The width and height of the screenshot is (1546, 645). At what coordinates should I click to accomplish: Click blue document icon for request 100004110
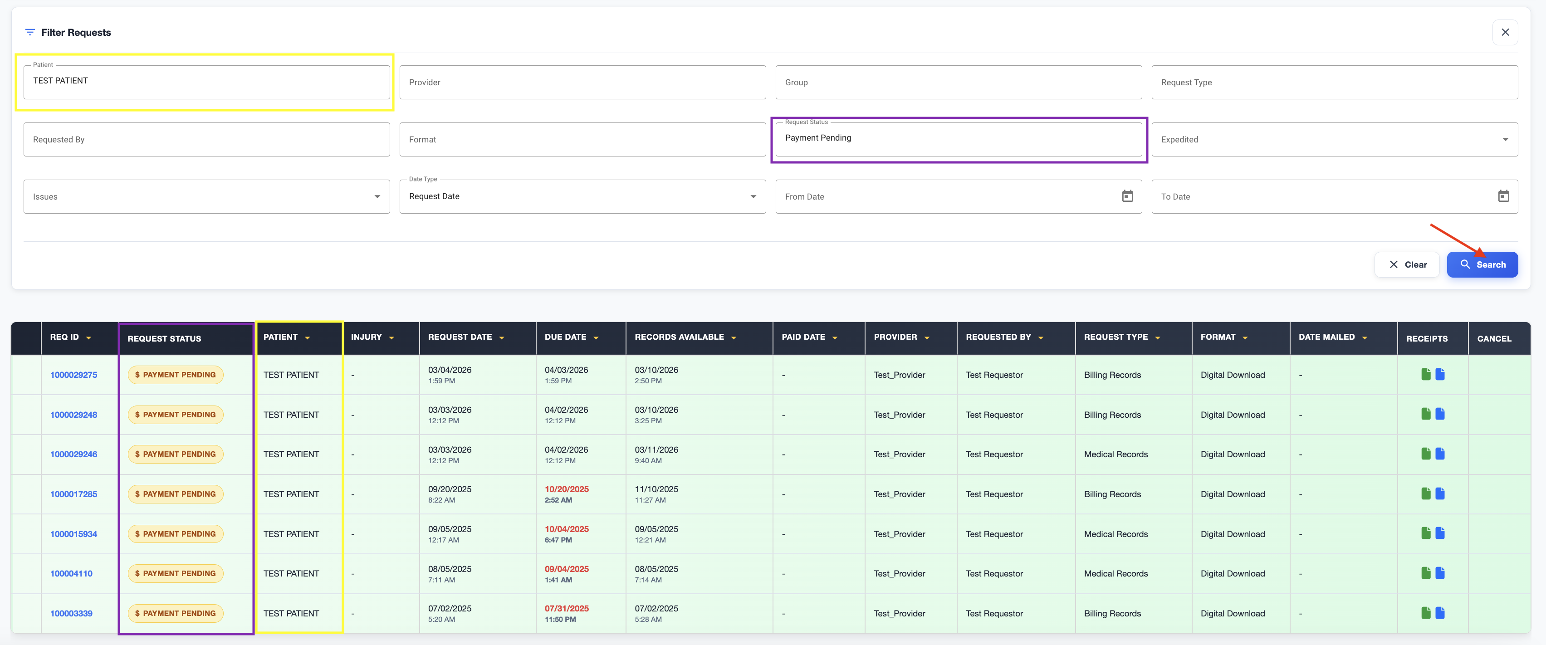pyautogui.click(x=1440, y=573)
